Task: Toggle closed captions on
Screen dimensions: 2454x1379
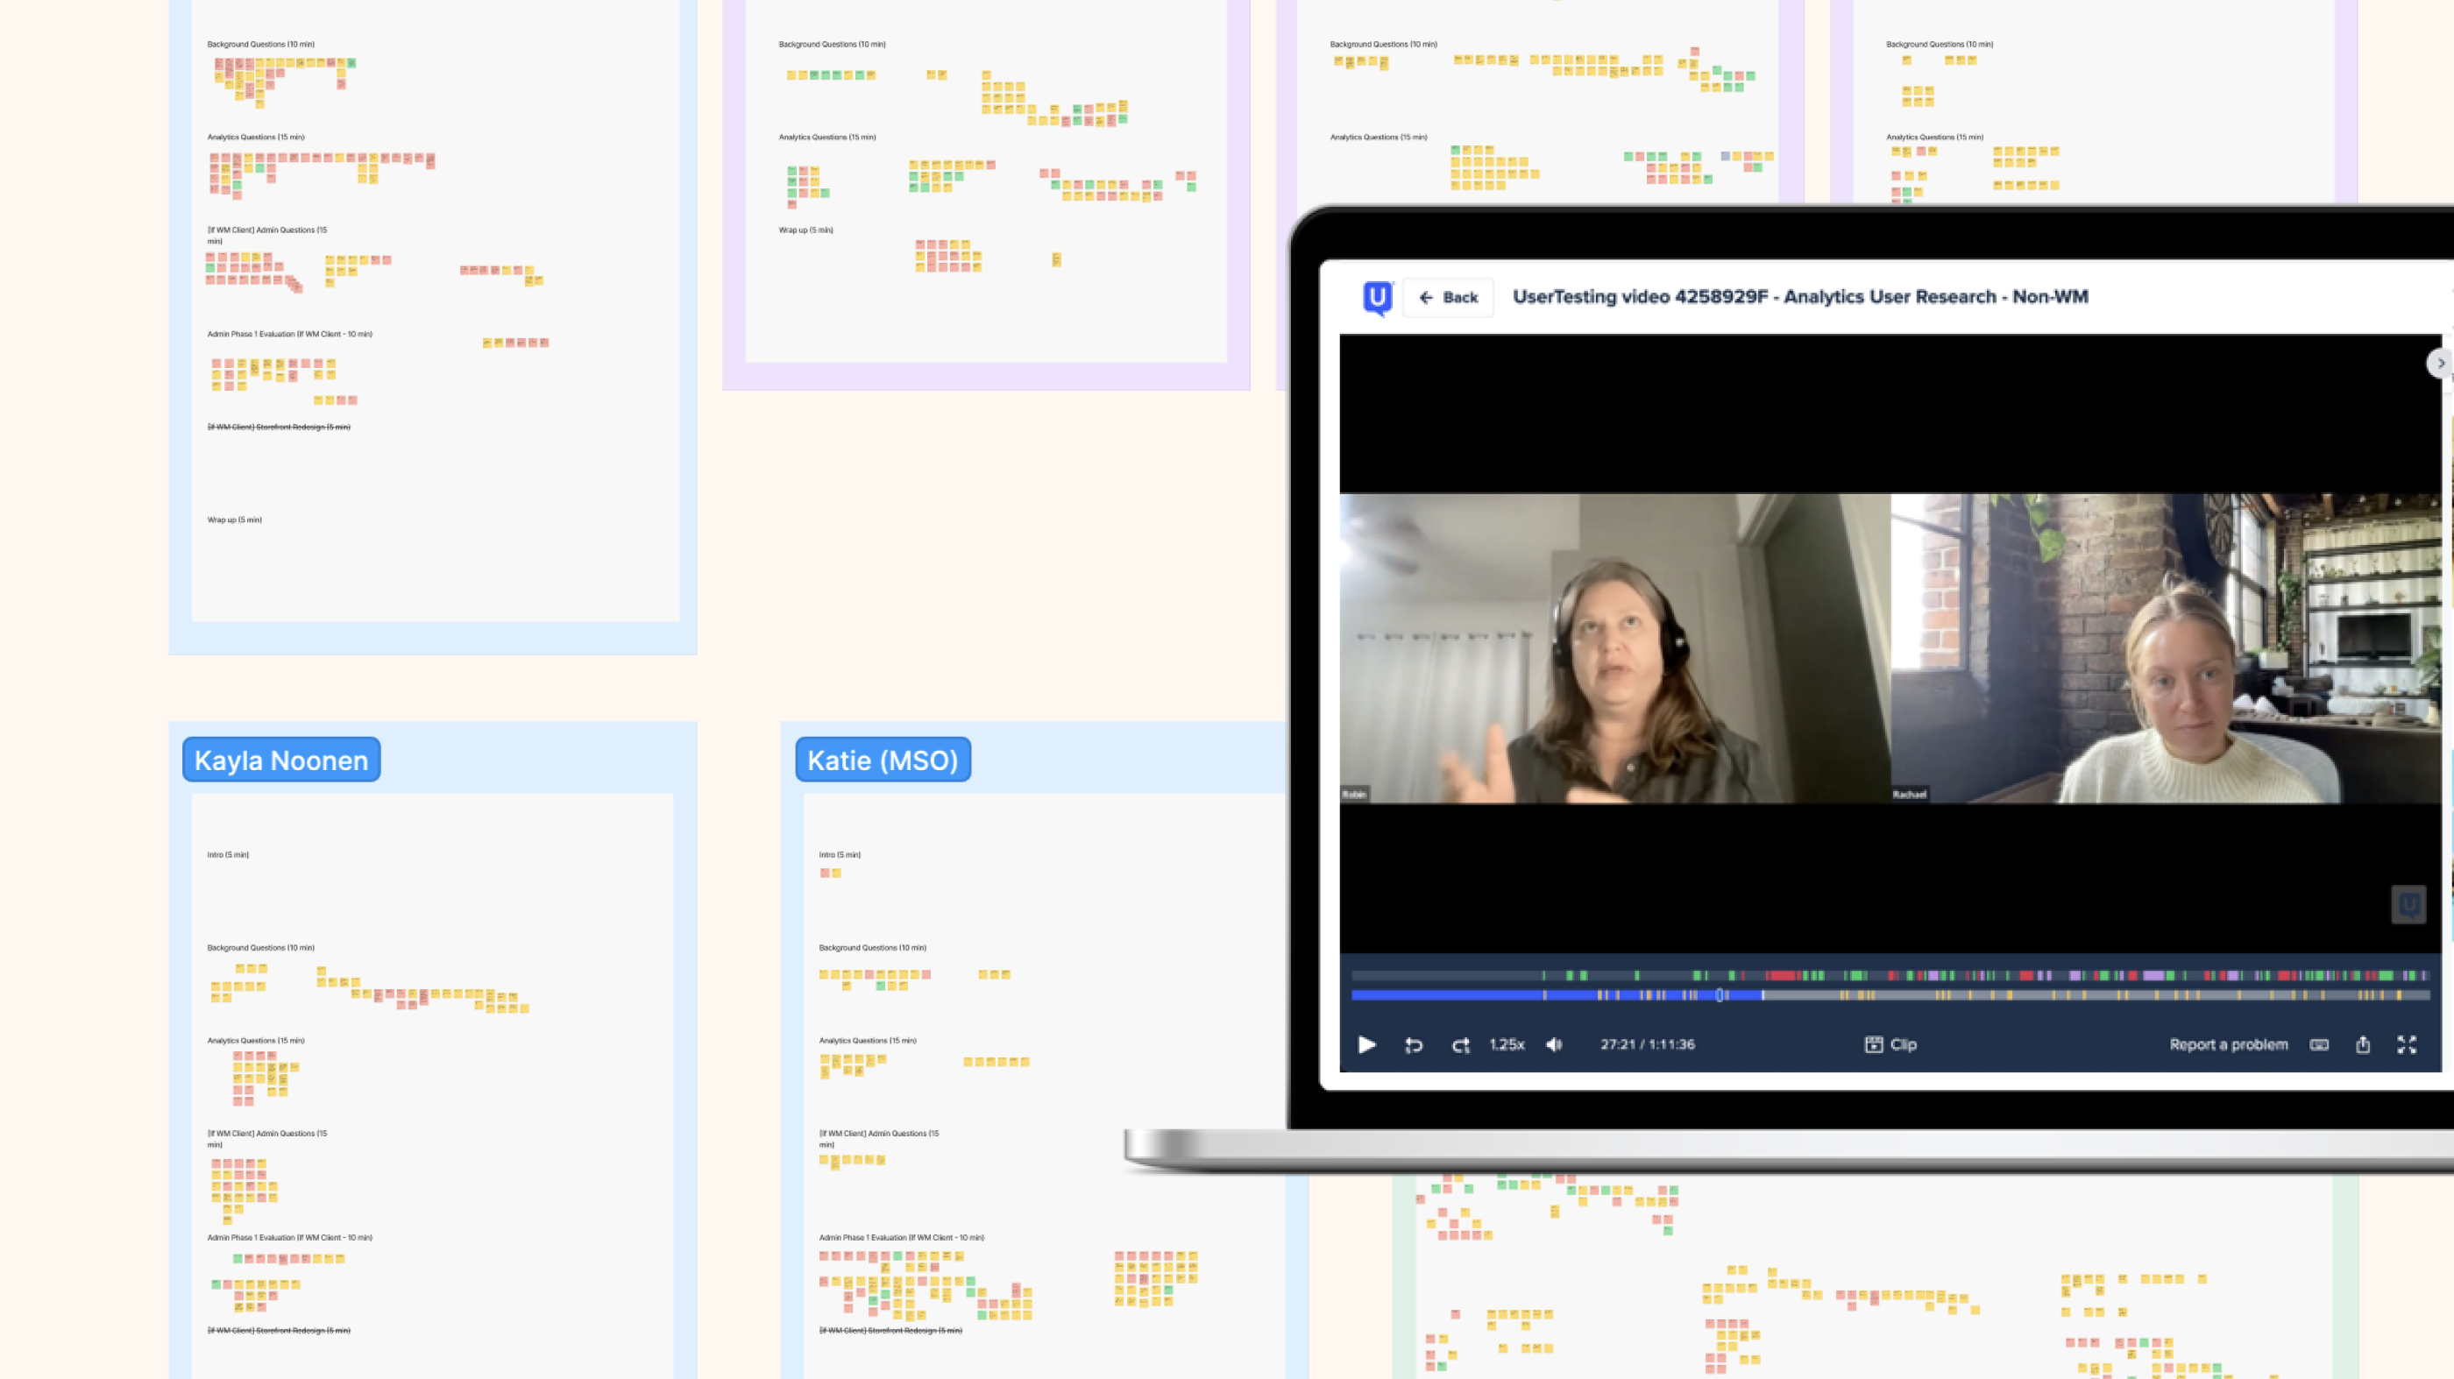Action: 2319,1043
